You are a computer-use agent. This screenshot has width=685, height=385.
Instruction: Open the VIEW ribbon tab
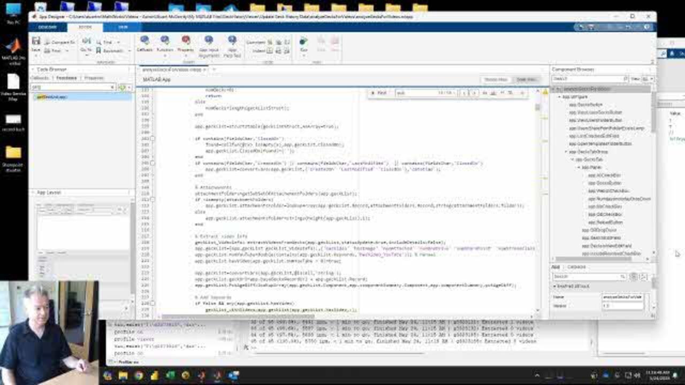coord(123,27)
